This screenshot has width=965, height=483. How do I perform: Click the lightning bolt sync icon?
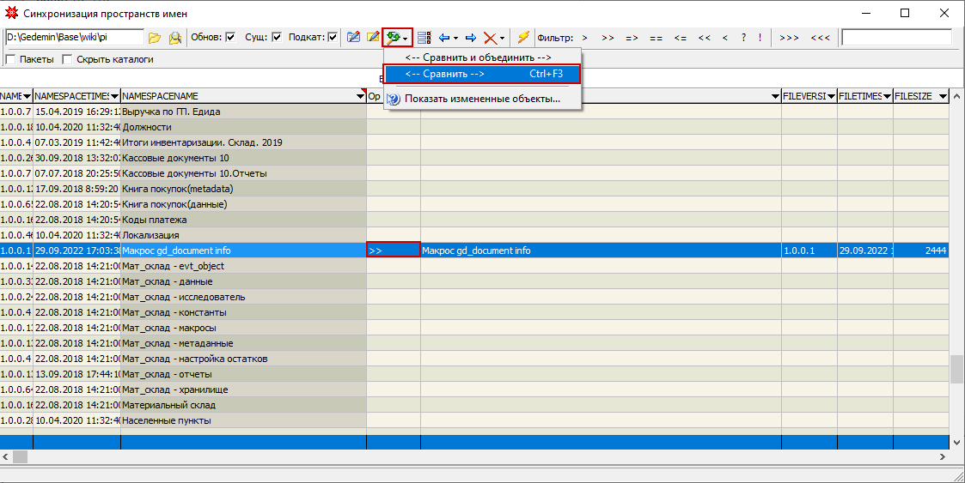tap(522, 38)
